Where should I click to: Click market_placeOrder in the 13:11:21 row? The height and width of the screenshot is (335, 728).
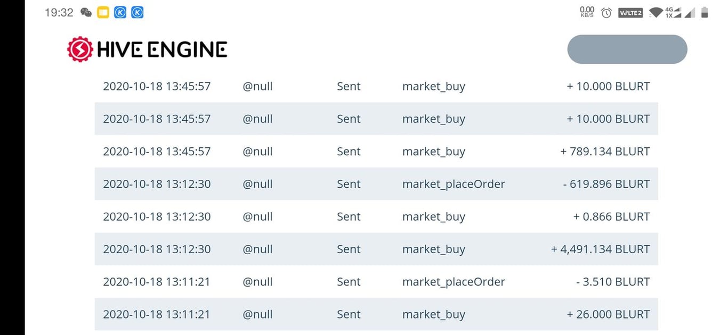coord(454,282)
